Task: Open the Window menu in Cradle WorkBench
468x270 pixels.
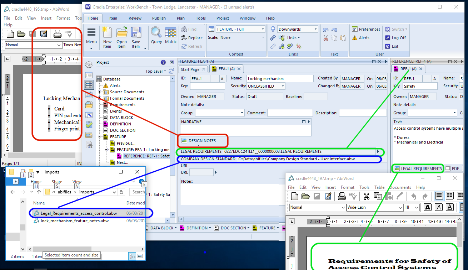Action: pyautogui.click(x=248, y=18)
